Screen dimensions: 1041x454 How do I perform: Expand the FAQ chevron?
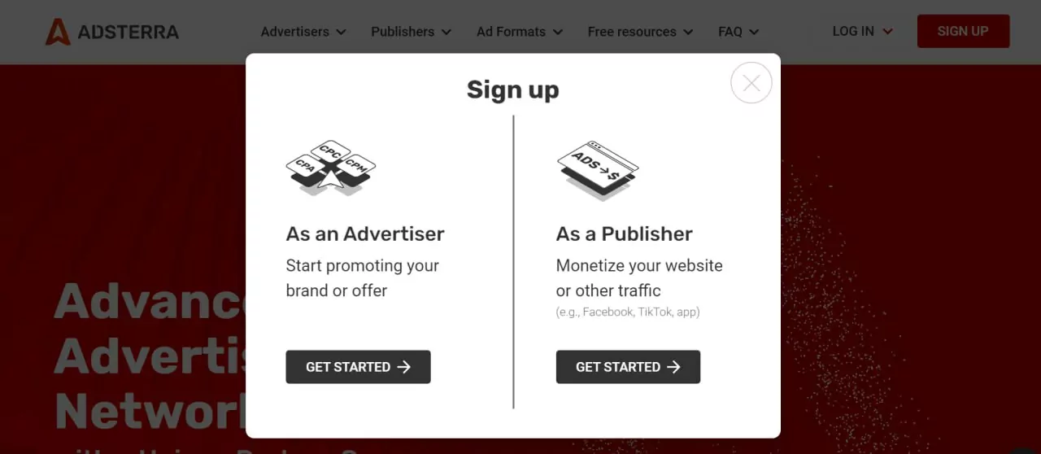point(754,33)
